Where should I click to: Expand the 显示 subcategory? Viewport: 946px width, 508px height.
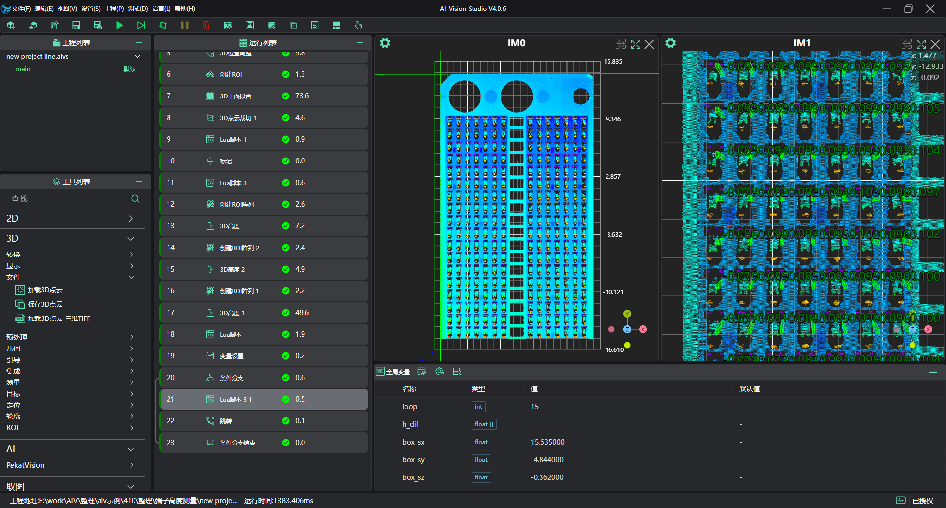point(132,266)
